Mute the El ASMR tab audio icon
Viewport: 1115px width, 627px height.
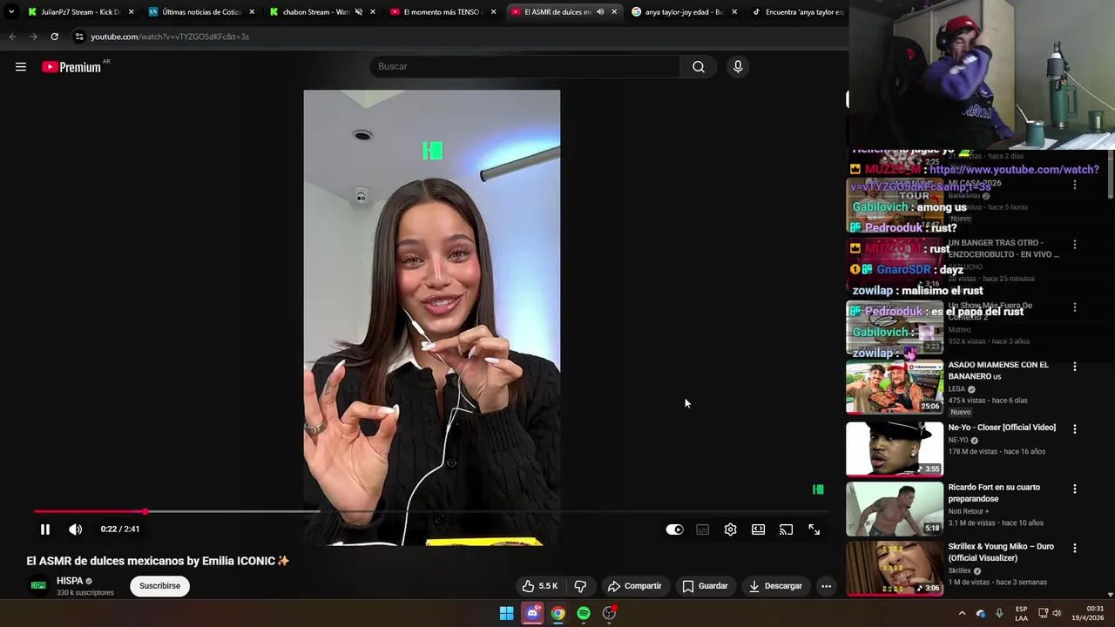click(600, 12)
